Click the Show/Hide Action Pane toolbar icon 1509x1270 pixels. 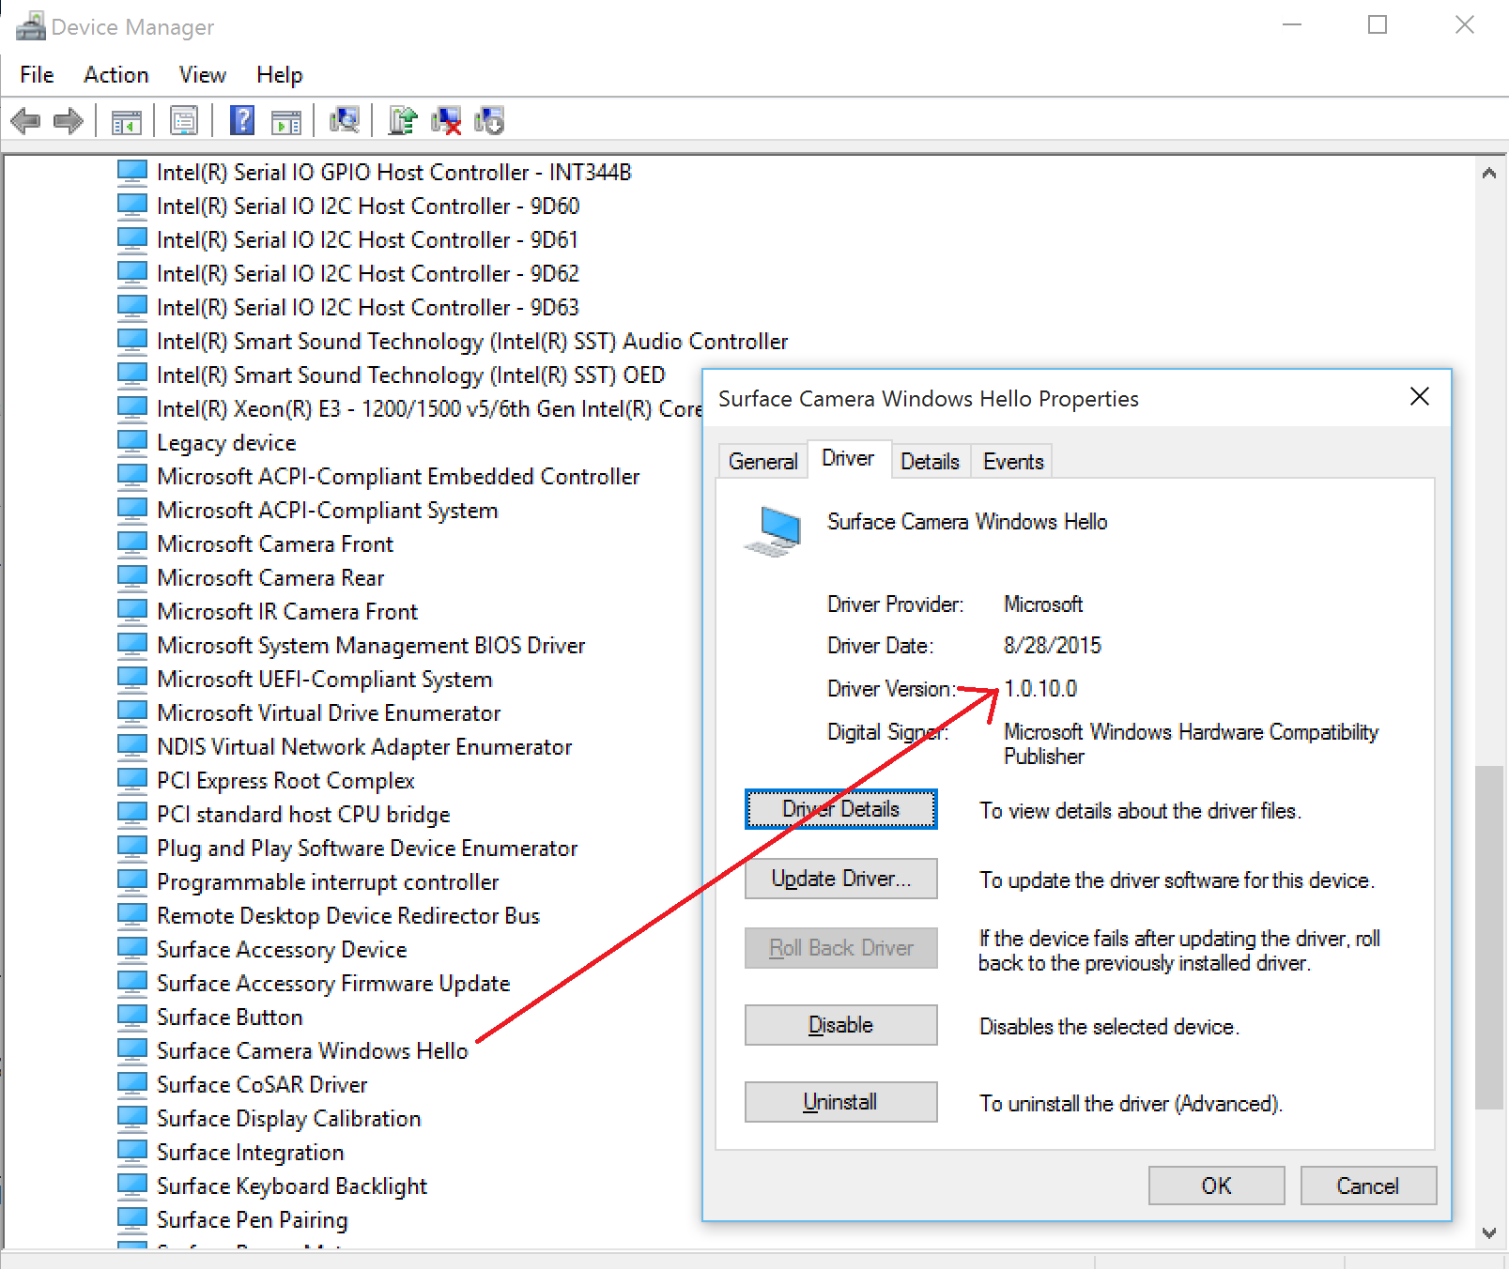click(286, 122)
